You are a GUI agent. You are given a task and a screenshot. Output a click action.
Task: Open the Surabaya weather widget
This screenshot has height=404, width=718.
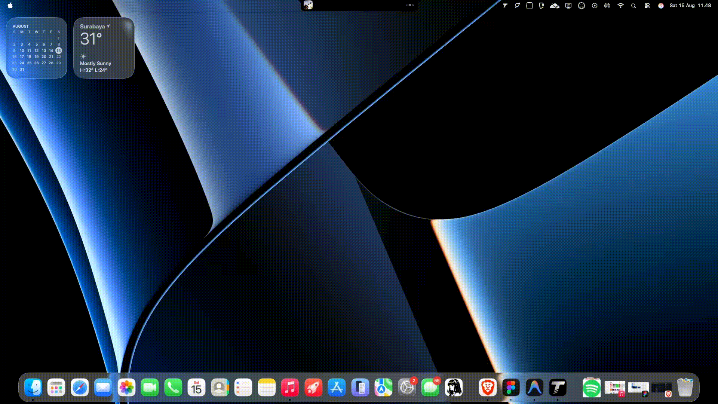point(104,48)
